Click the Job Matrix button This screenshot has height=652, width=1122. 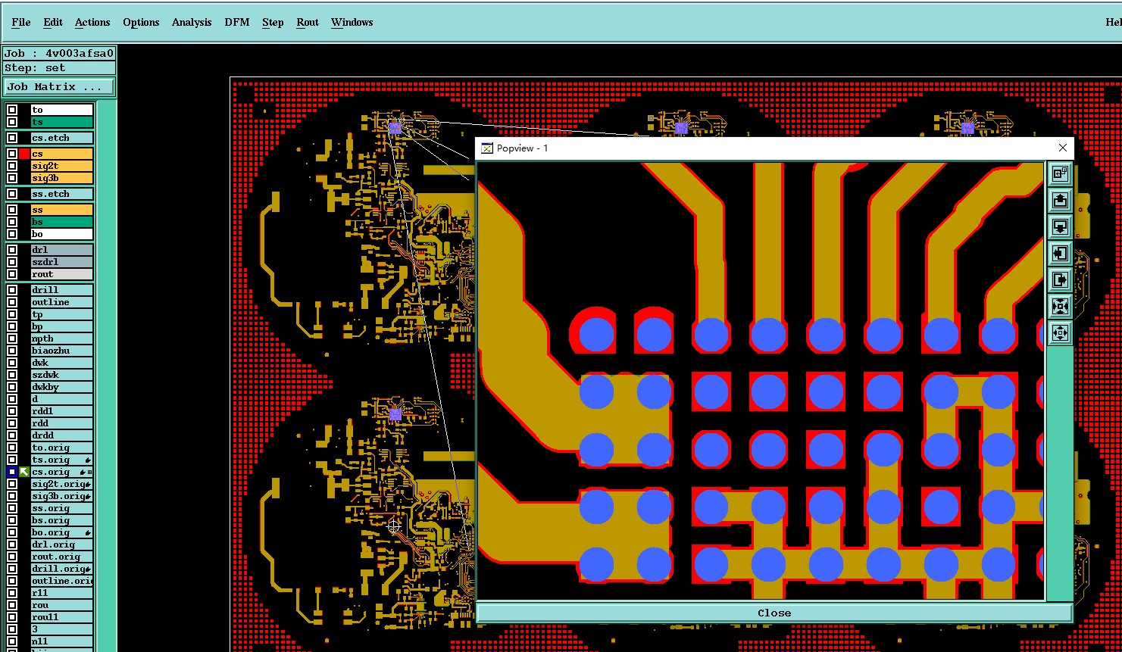click(x=59, y=87)
